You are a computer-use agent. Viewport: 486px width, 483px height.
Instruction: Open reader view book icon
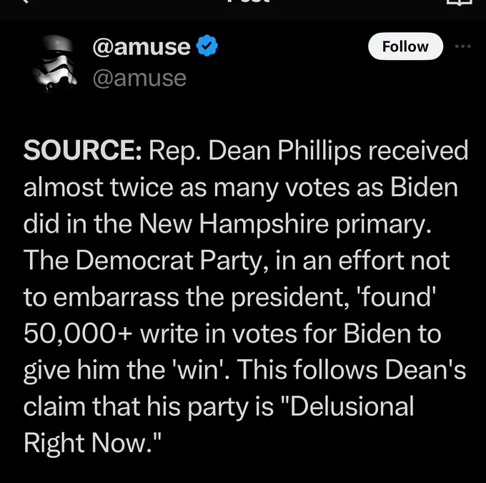tap(460, 2)
